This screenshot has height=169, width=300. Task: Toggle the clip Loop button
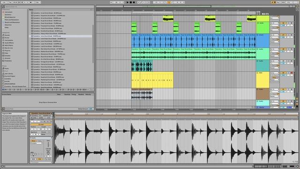41,124
